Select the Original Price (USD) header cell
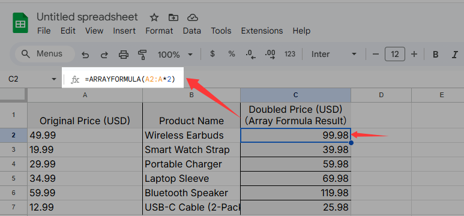The image size is (464, 216). [x=85, y=115]
